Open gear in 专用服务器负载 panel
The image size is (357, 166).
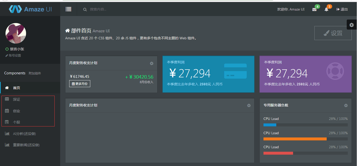click(346, 105)
